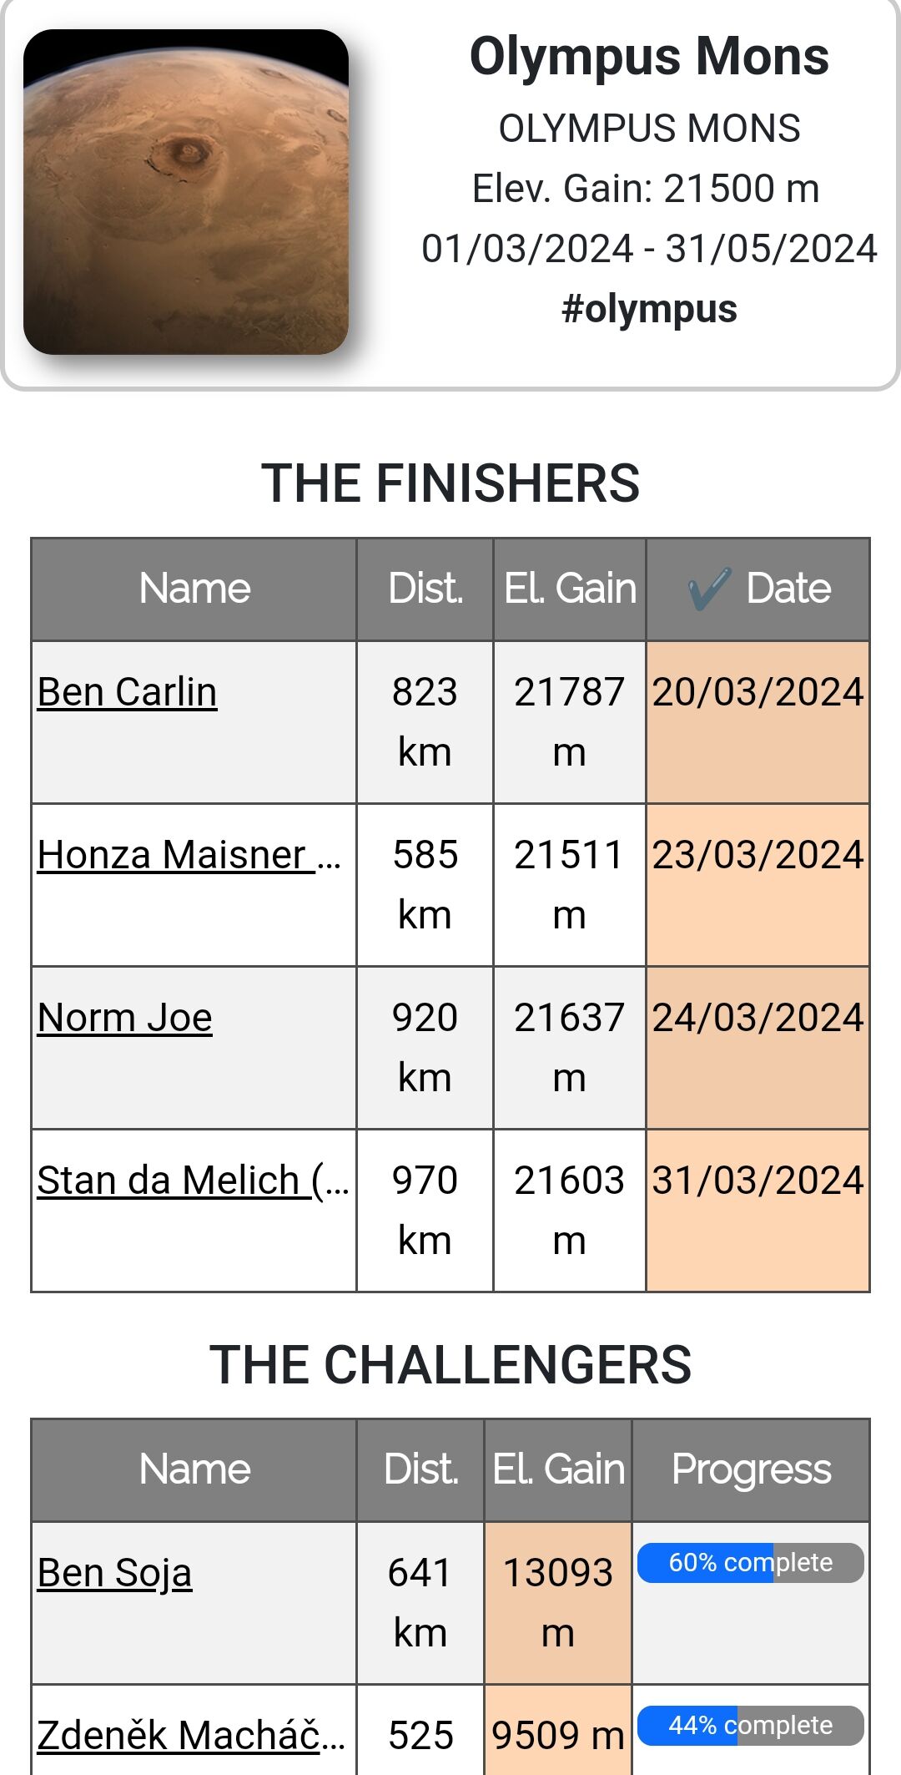Open Ben Soja's profile link
The width and height of the screenshot is (901, 1775).
[115, 1573]
